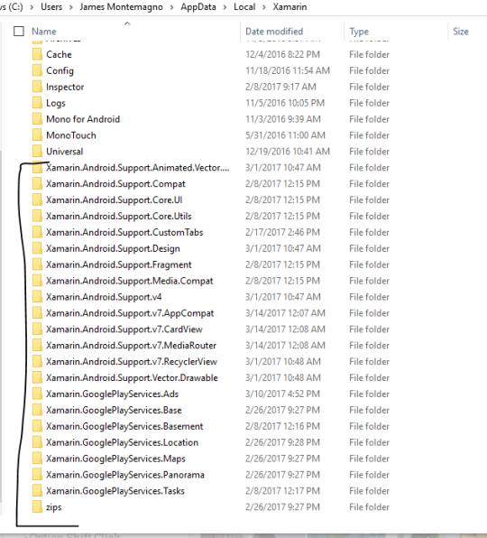The image size is (487, 538).
Task: Click the Support.v4 folder icon
Action: tap(37, 296)
